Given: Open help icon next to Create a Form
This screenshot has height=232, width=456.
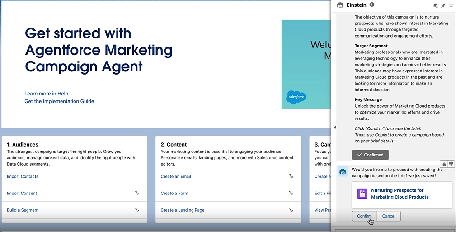Looking at the screenshot, I should click(291, 193).
